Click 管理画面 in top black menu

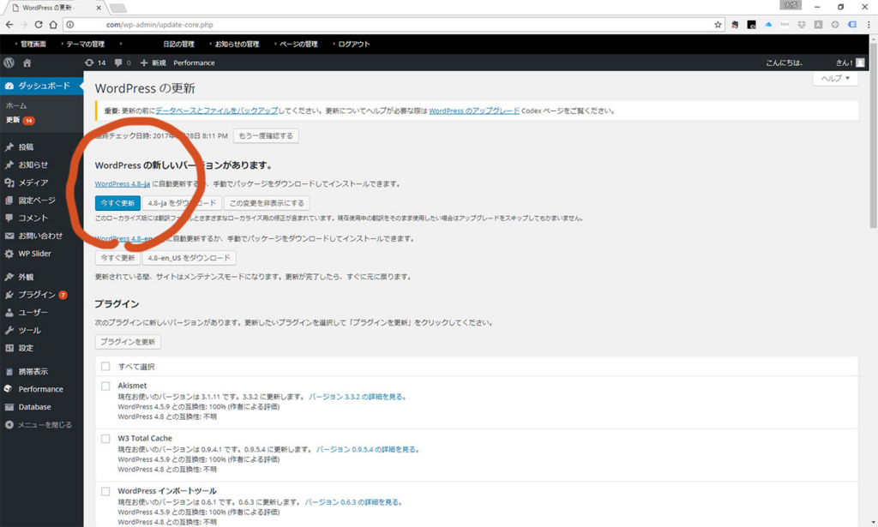point(33,45)
